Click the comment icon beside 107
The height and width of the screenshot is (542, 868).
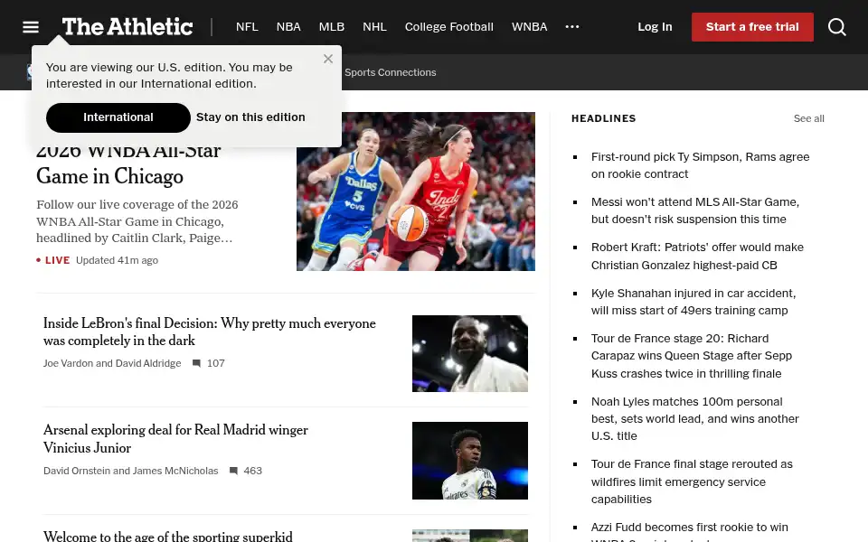coord(196,363)
